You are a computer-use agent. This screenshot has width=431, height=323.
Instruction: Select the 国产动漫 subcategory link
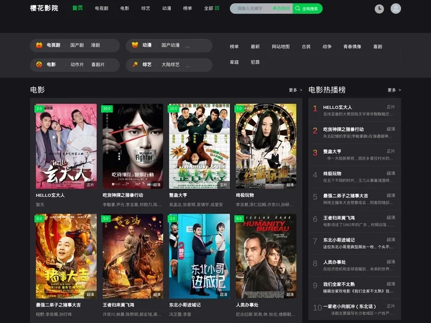click(171, 45)
